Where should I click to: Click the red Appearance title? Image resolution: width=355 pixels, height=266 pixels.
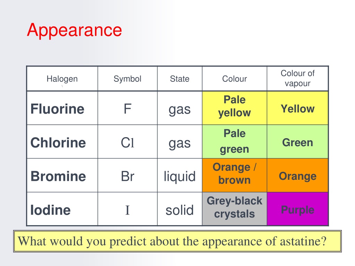click(x=74, y=30)
